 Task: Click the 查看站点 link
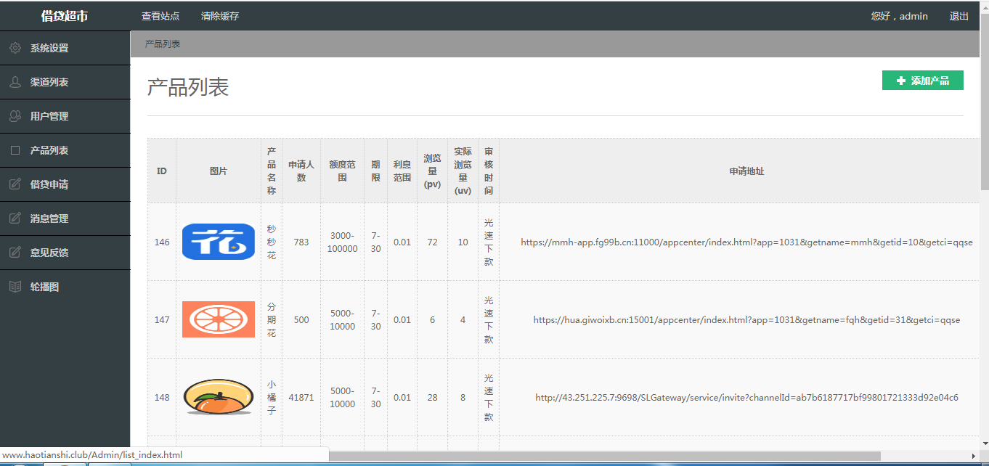coord(160,16)
